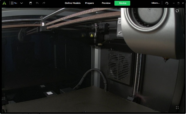Refresh the printer camera feed
186x114 pixels.
[x=177, y=11]
